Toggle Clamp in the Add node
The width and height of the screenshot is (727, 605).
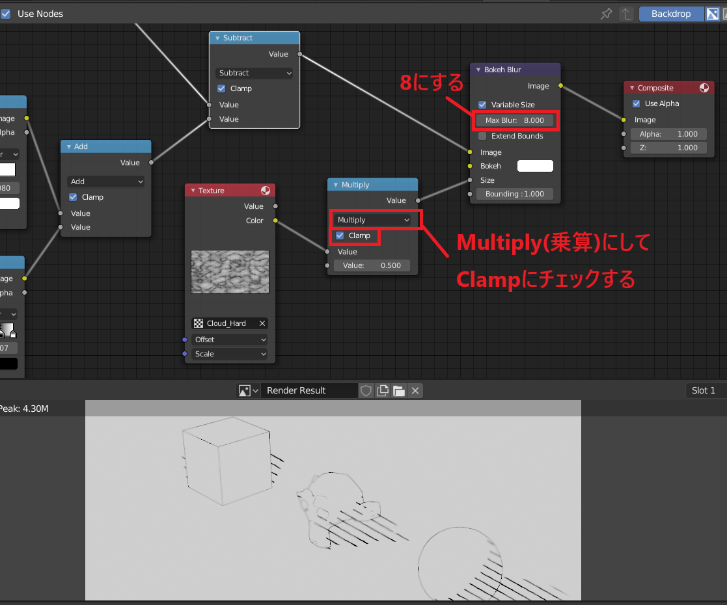[x=73, y=197]
